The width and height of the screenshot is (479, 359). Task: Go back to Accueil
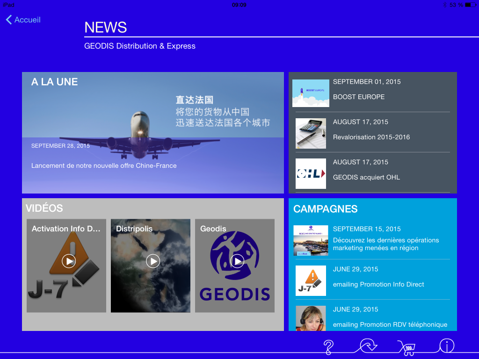tap(23, 20)
